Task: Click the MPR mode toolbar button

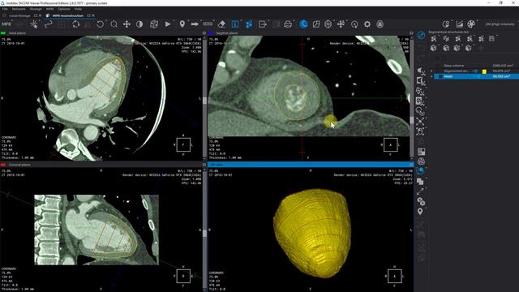Action: tap(6, 24)
